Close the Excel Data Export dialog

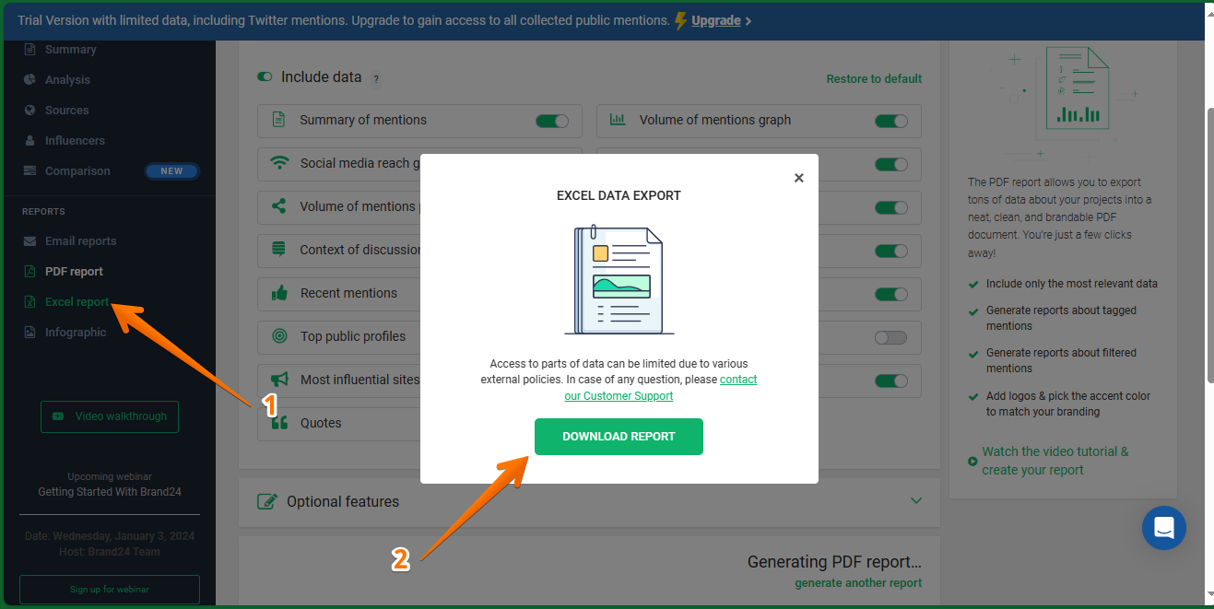coord(799,178)
